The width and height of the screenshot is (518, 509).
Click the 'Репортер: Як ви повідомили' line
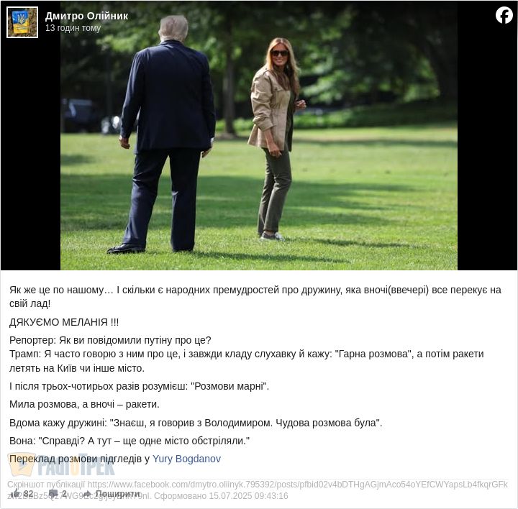click(110, 340)
